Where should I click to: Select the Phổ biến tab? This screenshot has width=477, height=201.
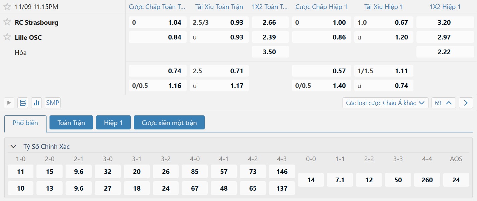[x=25, y=123]
